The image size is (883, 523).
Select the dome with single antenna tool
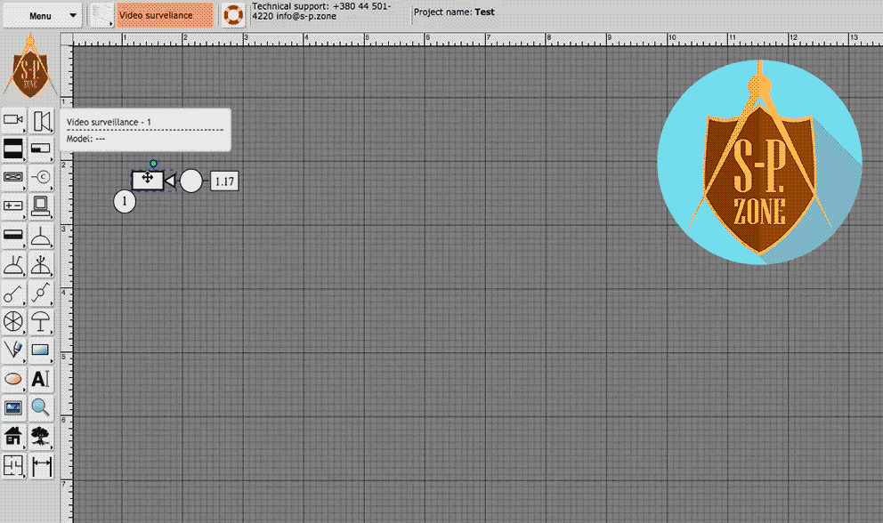(41, 235)
